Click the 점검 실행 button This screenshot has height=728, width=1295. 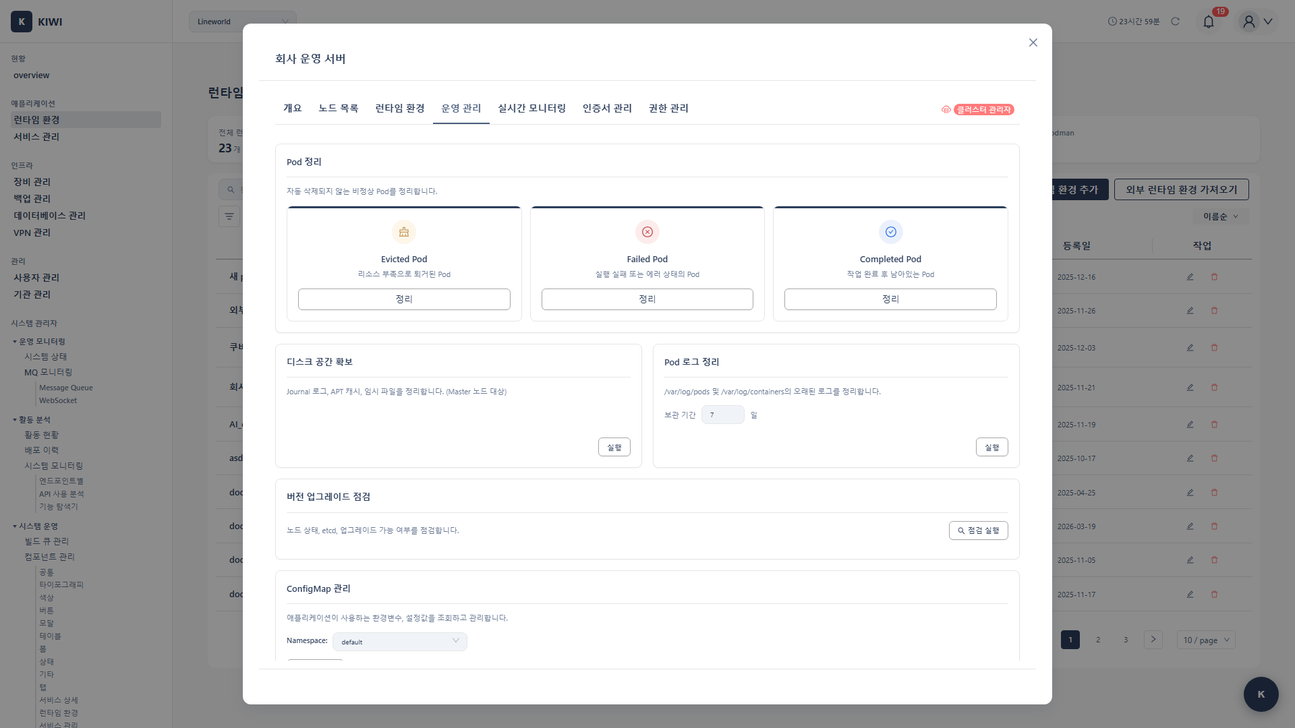[978, 530]
